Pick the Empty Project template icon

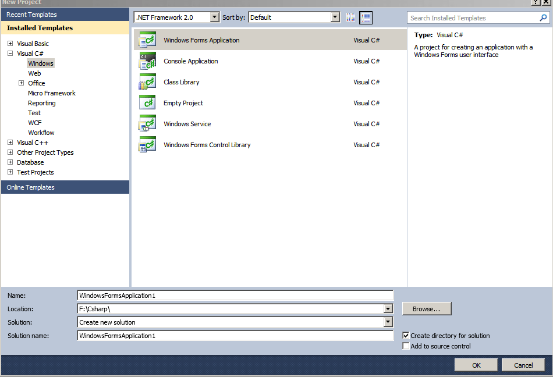click(147, 103)
